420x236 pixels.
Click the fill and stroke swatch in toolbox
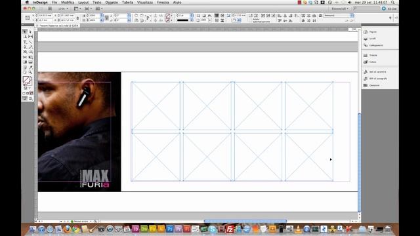pyautogui.click(x=27, y=81)
